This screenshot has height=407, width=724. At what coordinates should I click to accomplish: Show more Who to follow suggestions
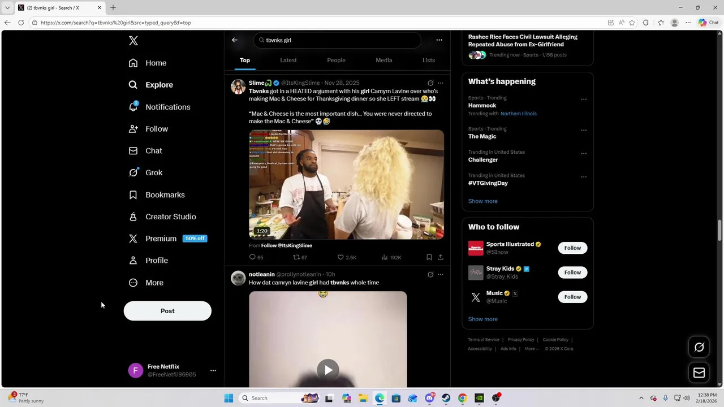click(x=482, y=319)
